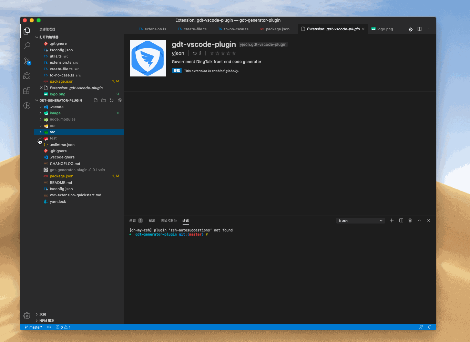470x342 pixels.
Task: Refresh the explorer file tree
Action: (112, 100)
